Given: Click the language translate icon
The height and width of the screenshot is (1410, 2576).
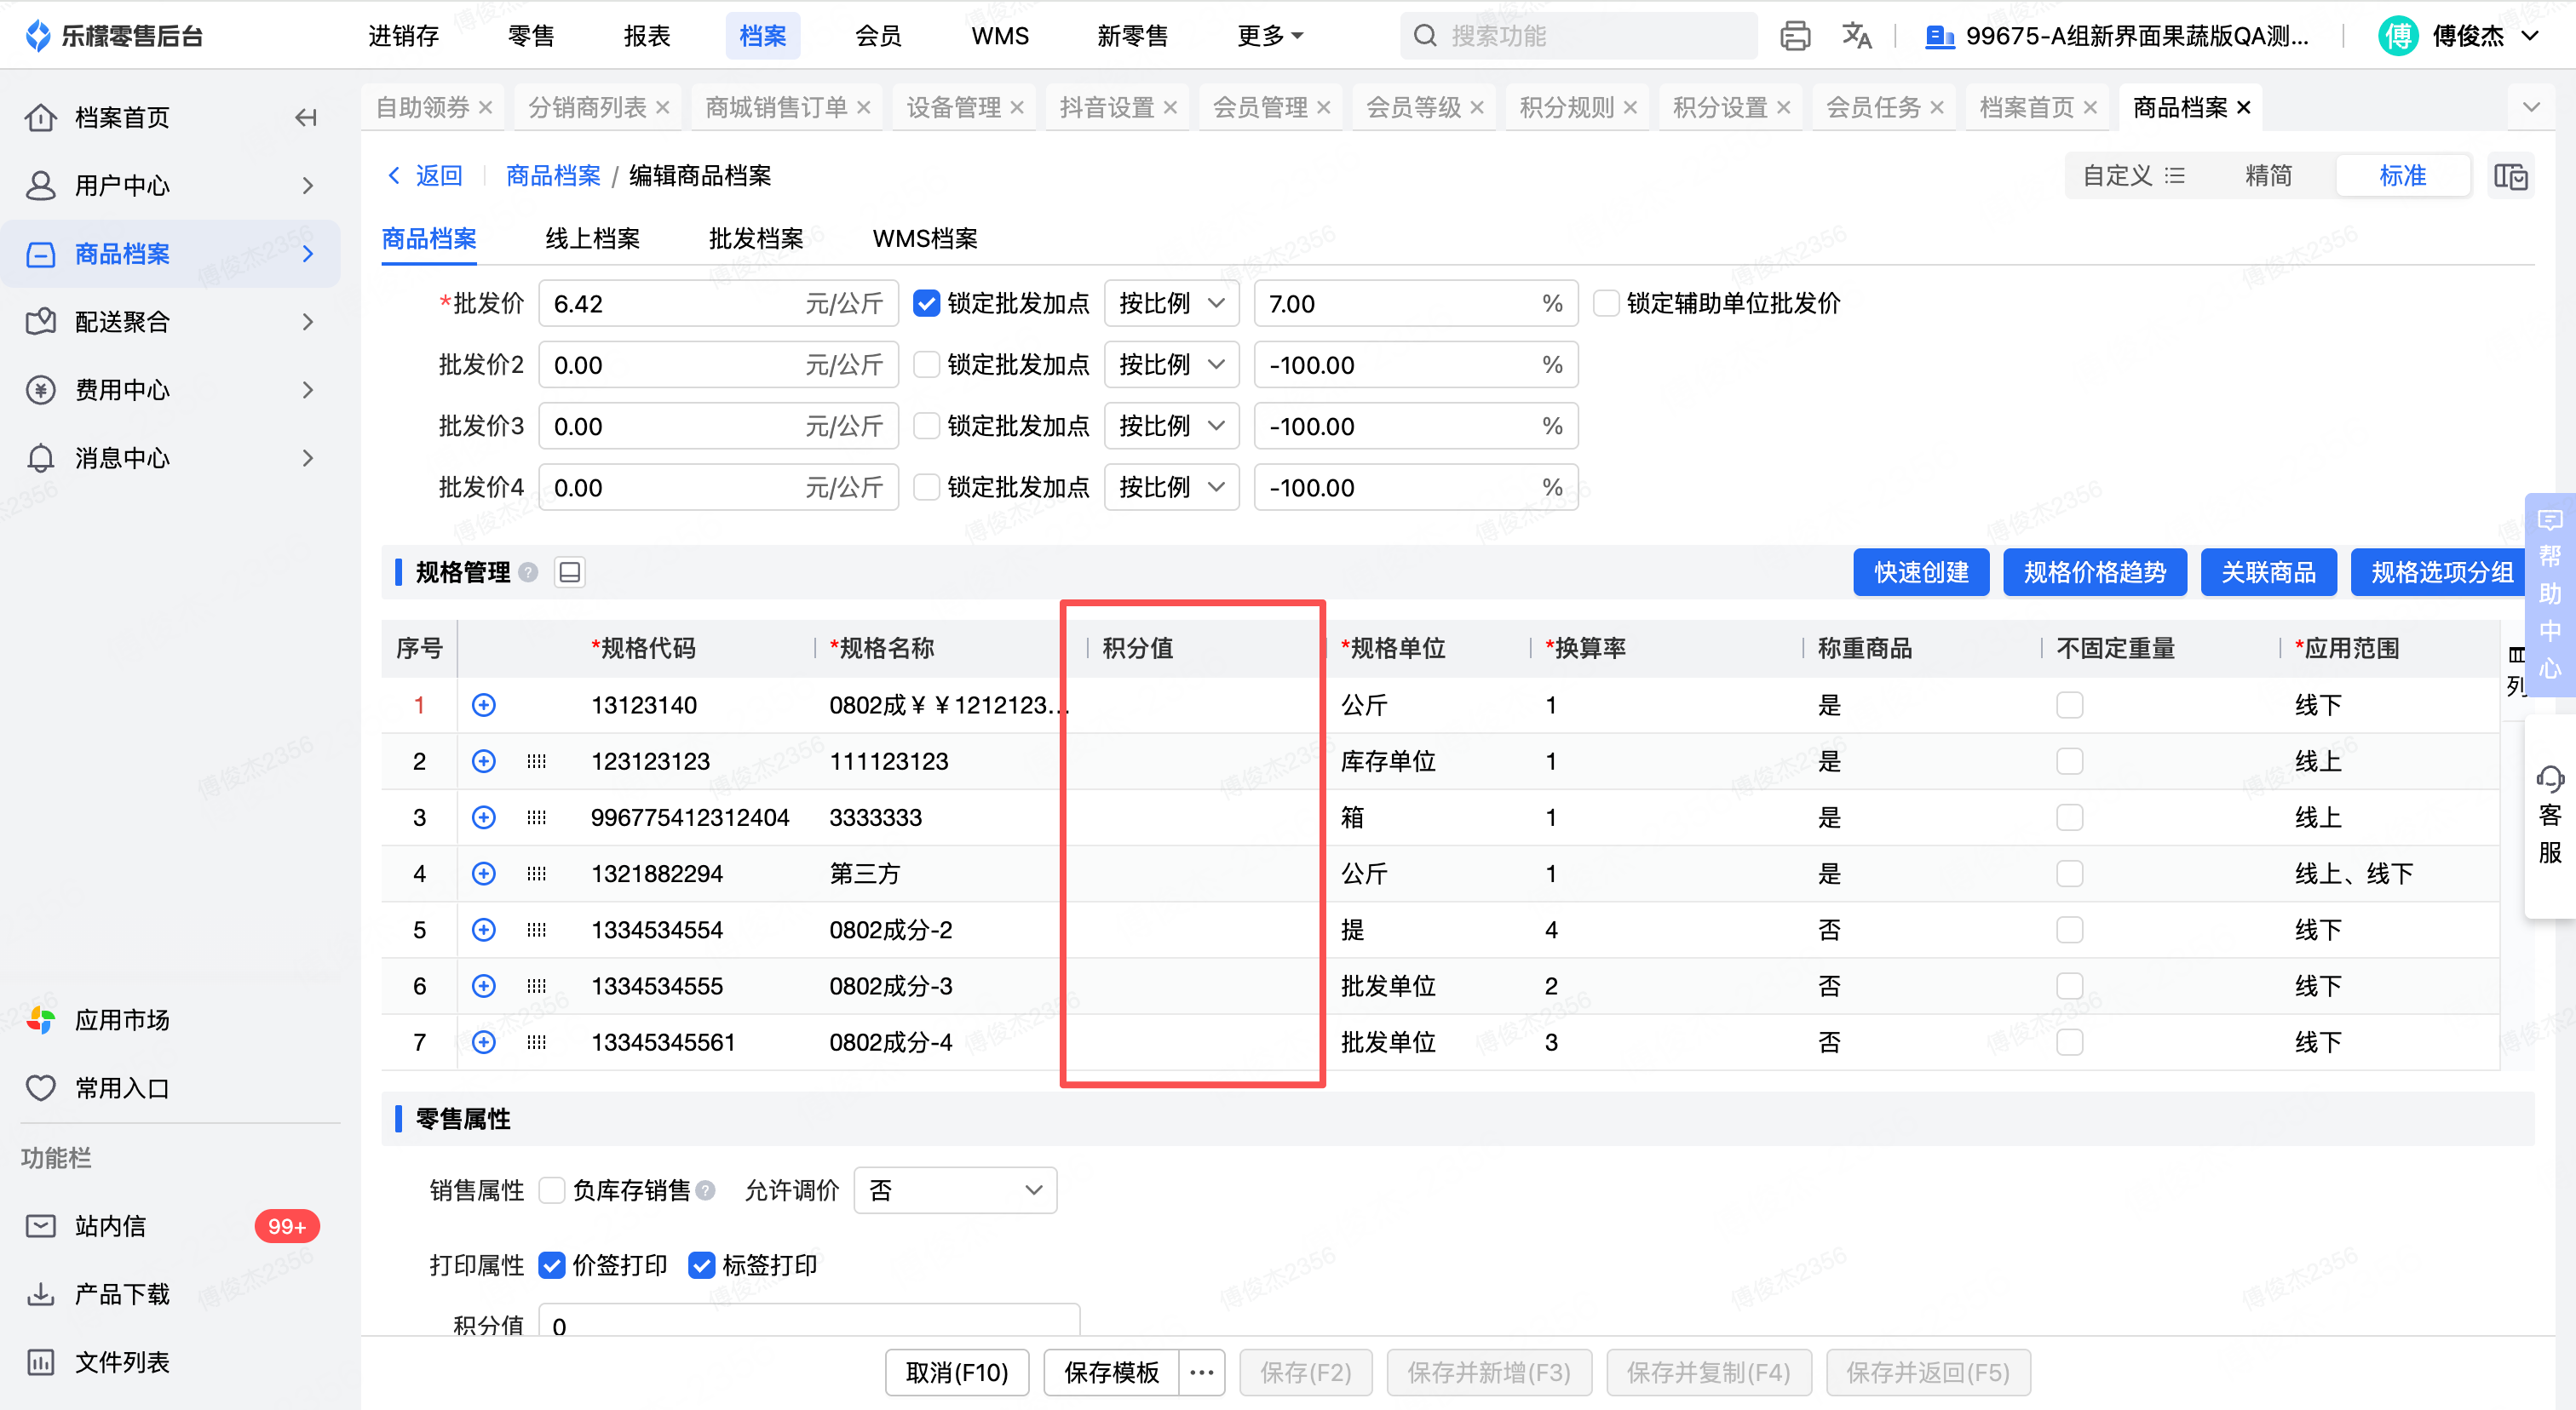Looking at the screenshot, I should pyautogui.click(x=1856, y=36).
